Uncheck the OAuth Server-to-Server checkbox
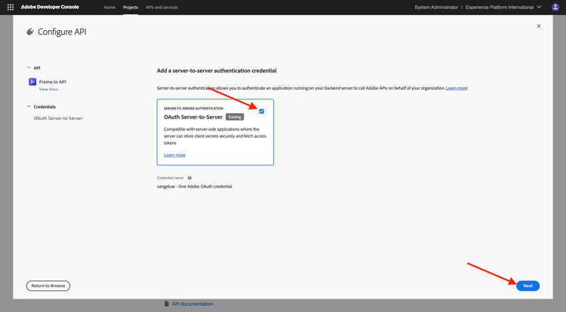The width and height of the screenshot is (566, 312). click(x=262, y=112)
